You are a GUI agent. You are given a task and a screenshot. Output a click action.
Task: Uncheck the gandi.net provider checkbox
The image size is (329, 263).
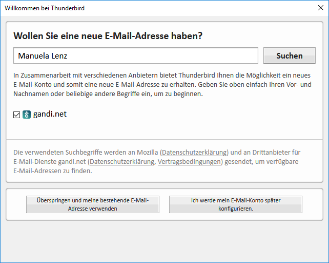coord(16,115)
